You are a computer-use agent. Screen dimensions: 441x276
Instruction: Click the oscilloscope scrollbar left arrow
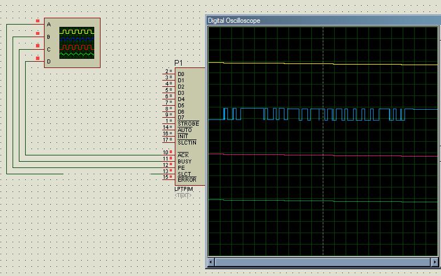coord(211,262)
